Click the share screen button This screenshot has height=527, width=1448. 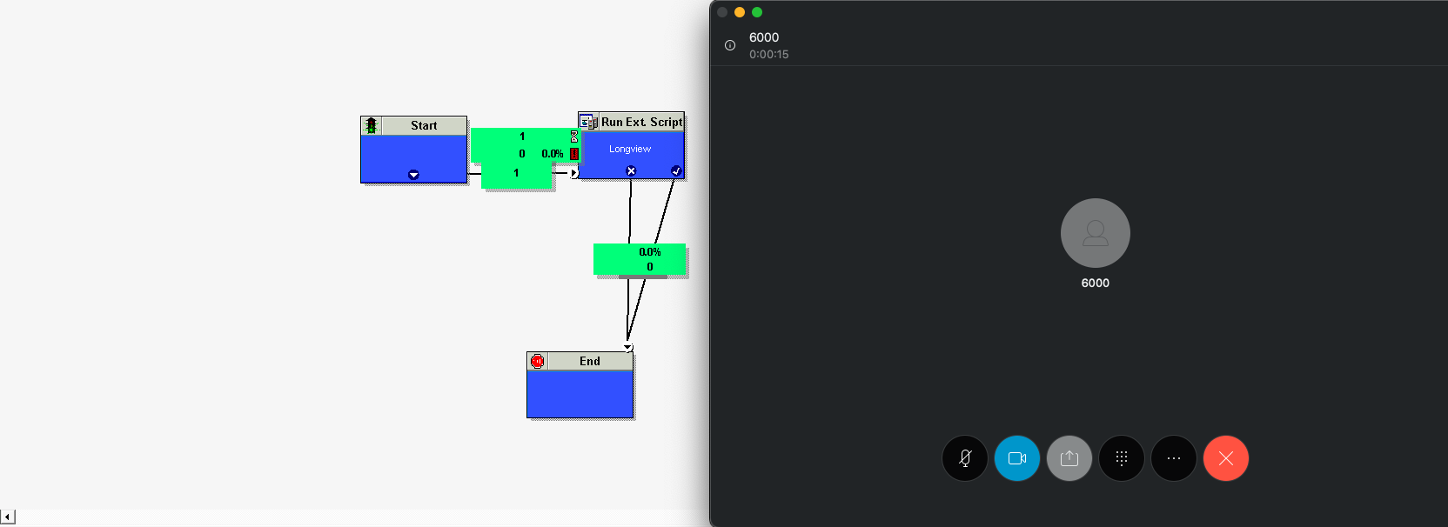[x=1069, y=458]
